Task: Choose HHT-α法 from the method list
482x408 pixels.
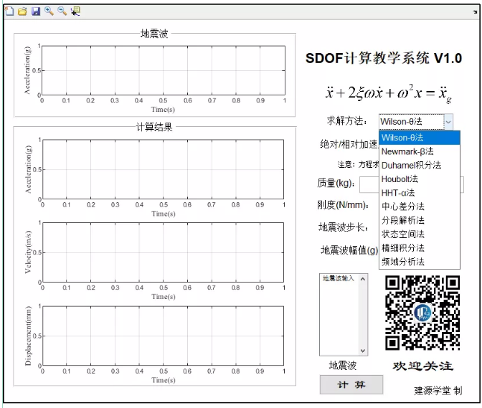Action: (x=420, y=193)
